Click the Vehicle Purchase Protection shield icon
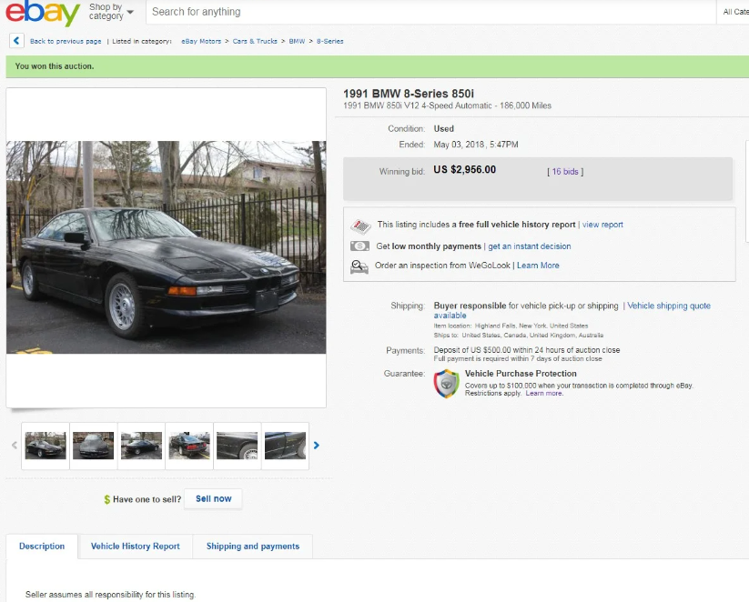 tap(446, 384)
